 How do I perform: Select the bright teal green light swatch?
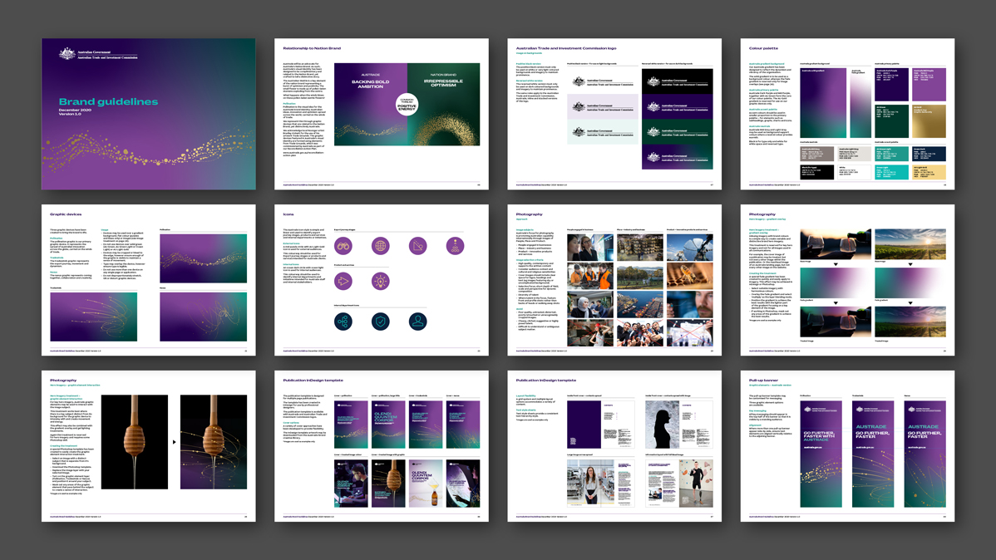[x=891, y=171]
